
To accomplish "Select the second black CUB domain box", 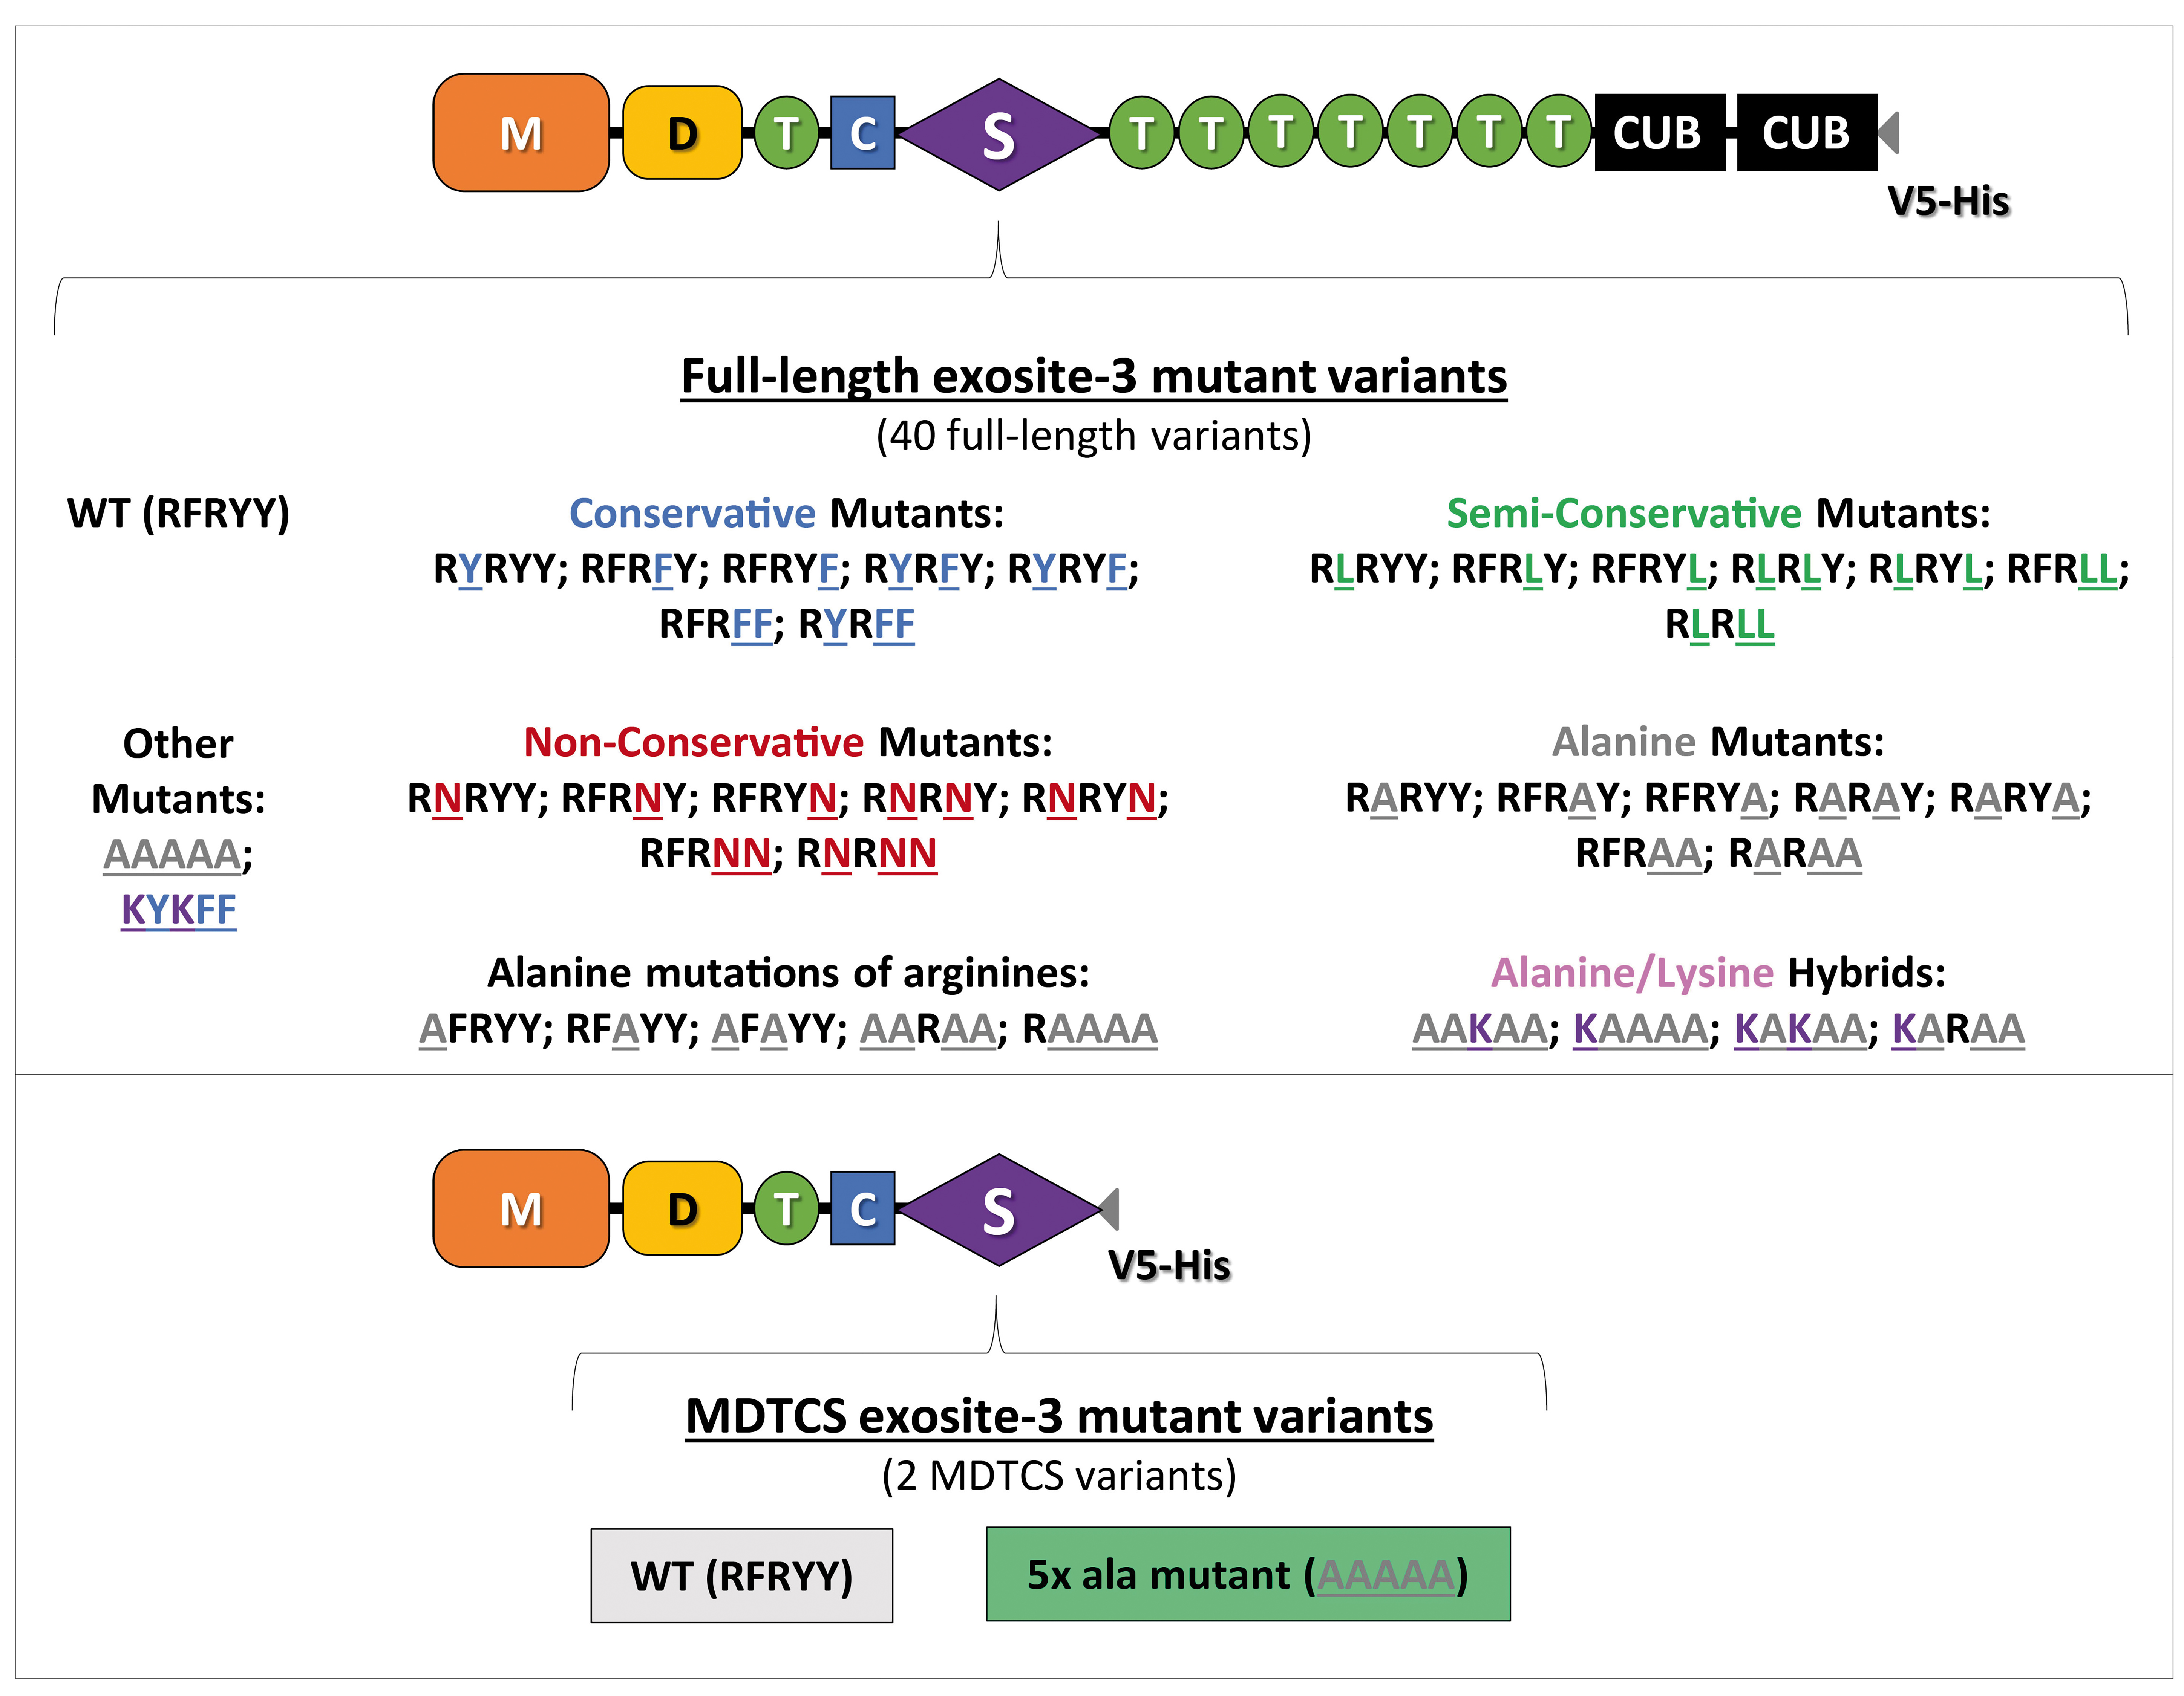I will (1806, 133).
